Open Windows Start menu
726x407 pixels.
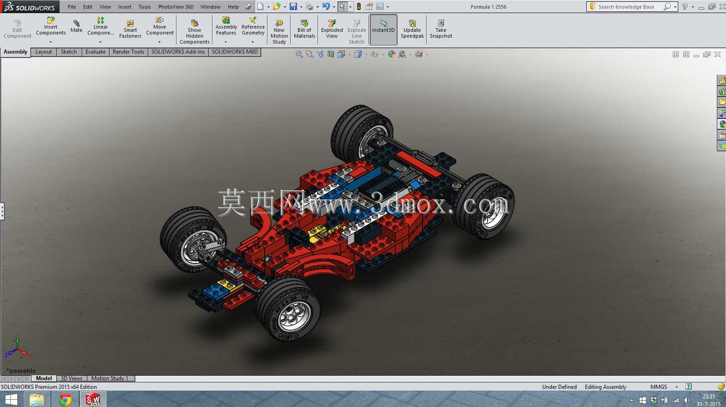pos(11,400)
